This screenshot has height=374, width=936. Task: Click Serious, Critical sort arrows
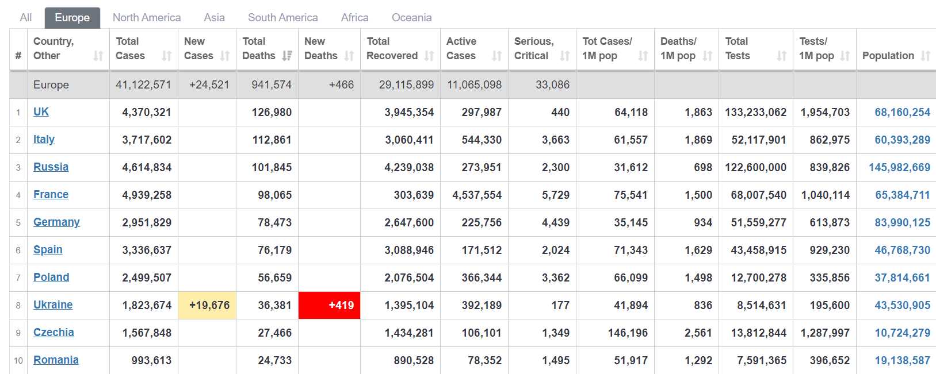tap(565, 56)
